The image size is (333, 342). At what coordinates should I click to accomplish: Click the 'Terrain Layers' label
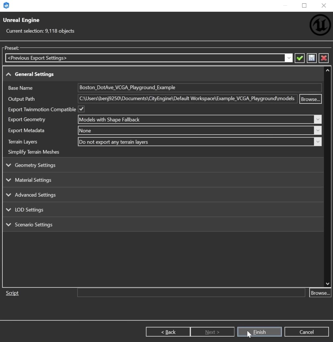(x=23, y=142)
